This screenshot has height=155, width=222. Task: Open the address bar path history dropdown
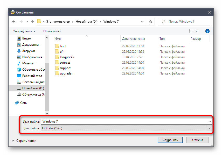pyautogui.click(x=142, y=22)
